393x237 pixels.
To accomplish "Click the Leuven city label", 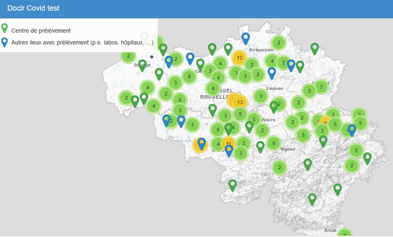I will (x=275, y=88).
